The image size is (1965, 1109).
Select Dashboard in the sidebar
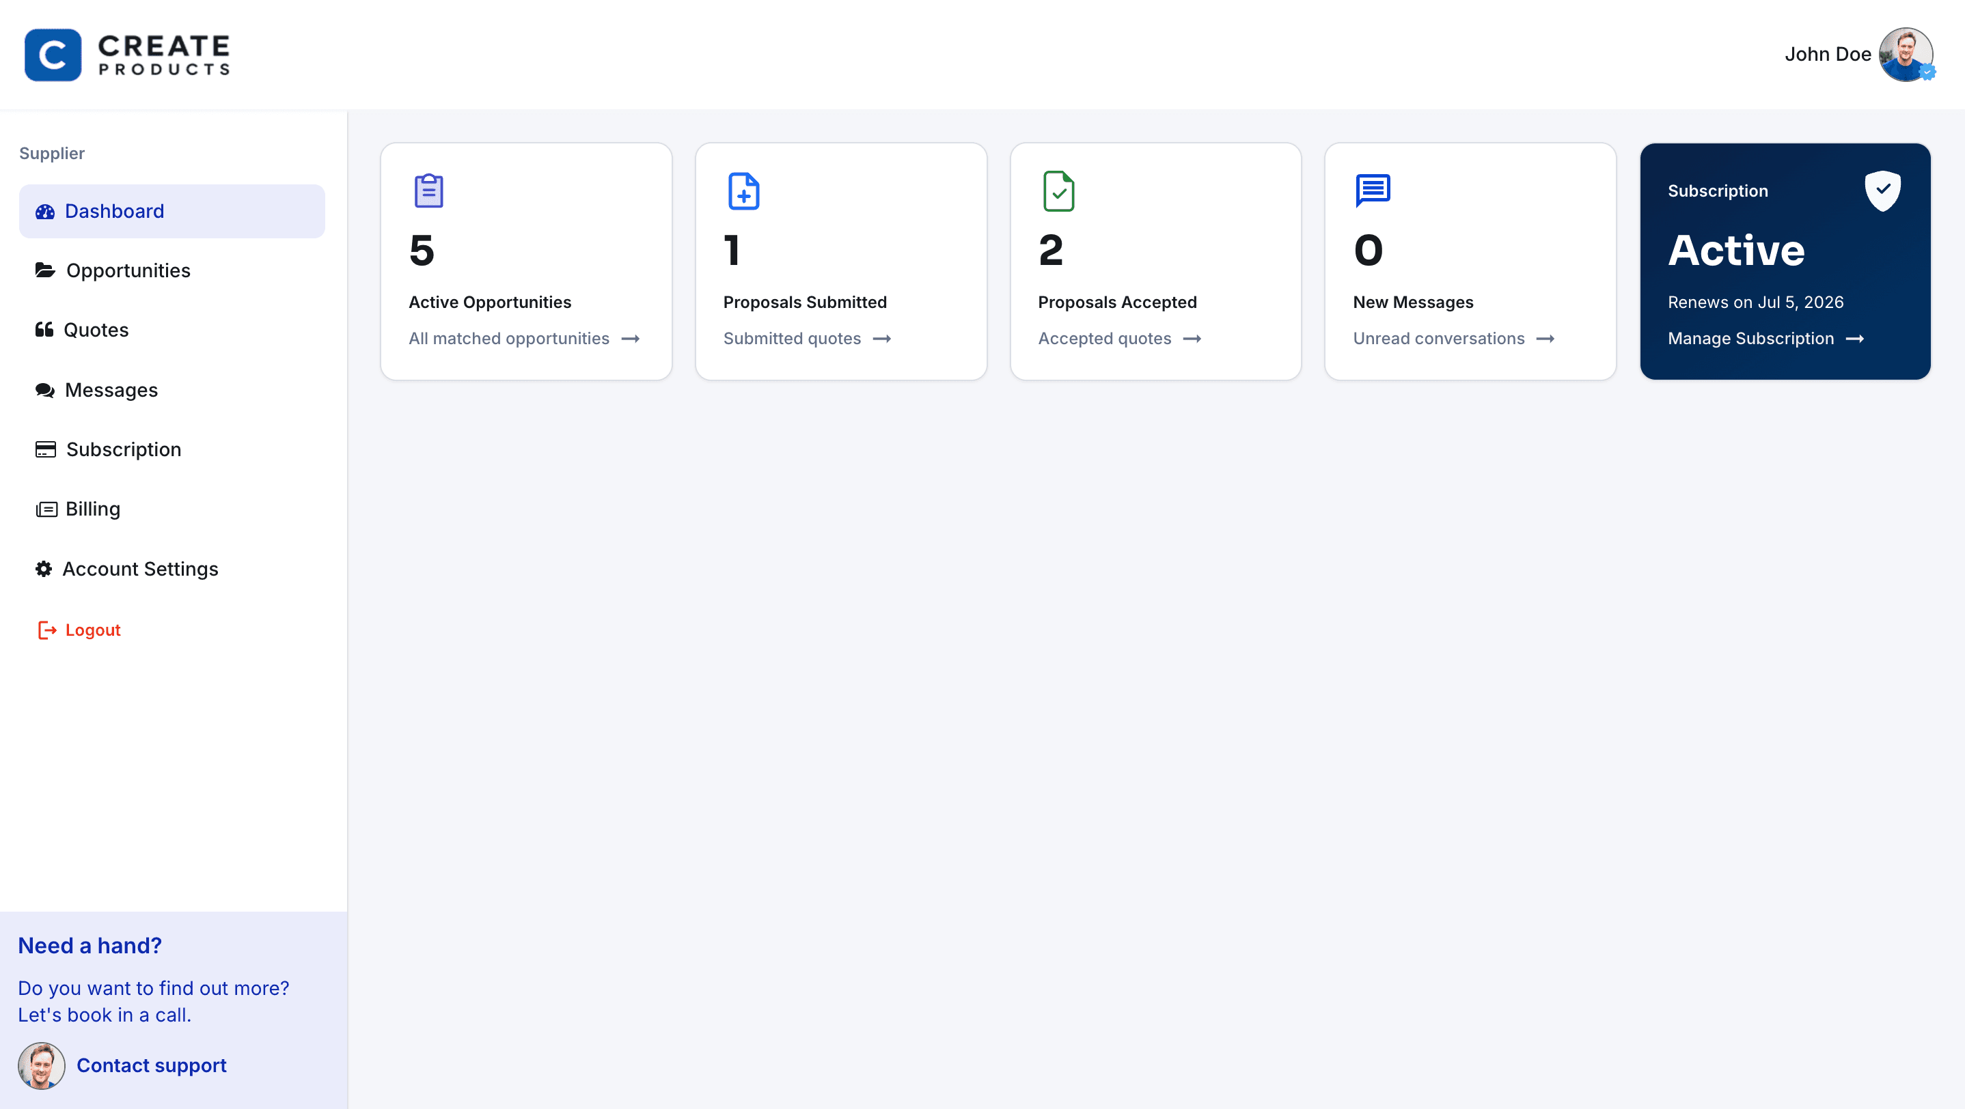171,211
